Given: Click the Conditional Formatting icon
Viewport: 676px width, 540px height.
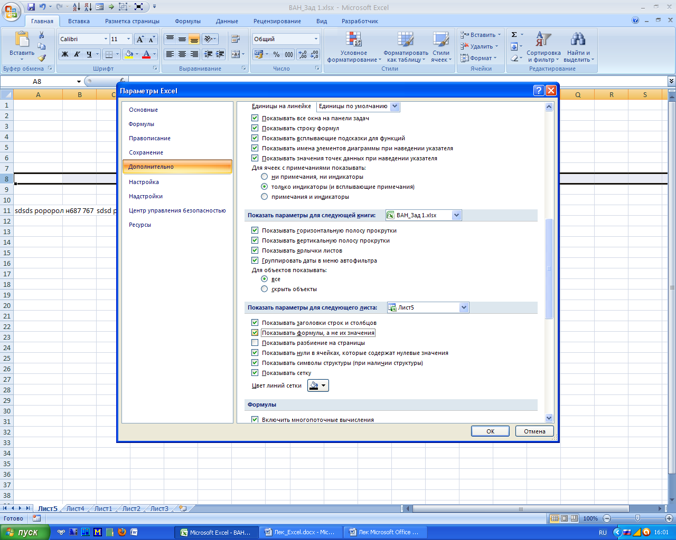Looking at the screenshot, I should coord(354,39).
